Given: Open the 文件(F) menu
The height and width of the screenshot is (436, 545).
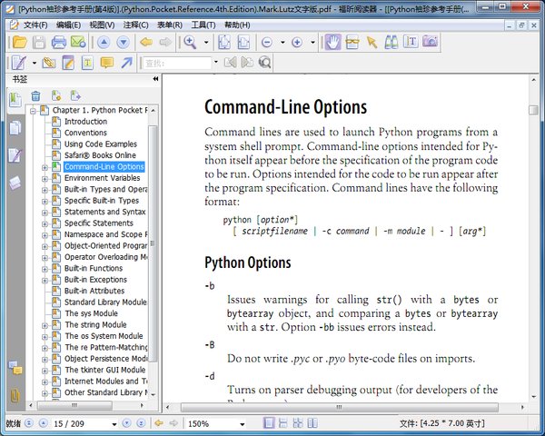Looking at the screenshot, I should click(x=35, y=25).
